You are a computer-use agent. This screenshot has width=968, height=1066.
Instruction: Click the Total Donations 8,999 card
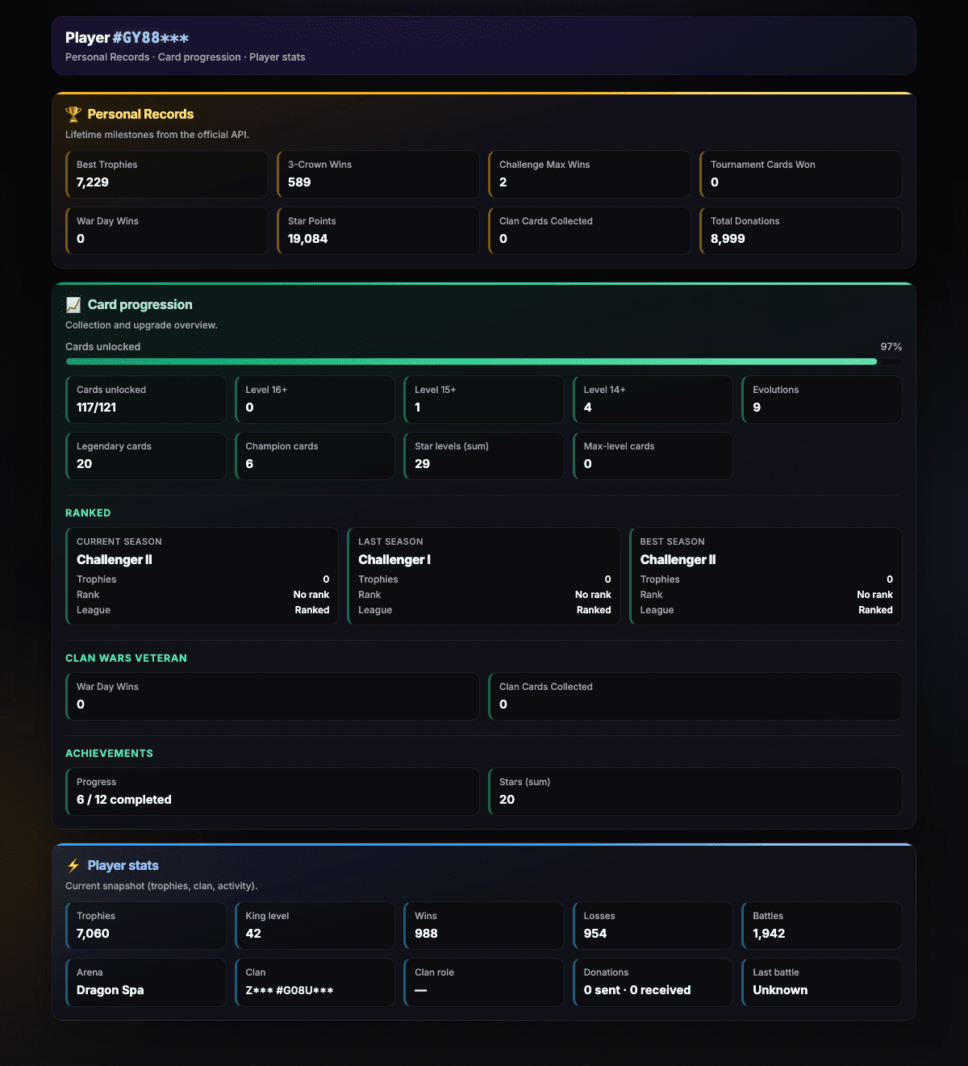coord(801,231)
